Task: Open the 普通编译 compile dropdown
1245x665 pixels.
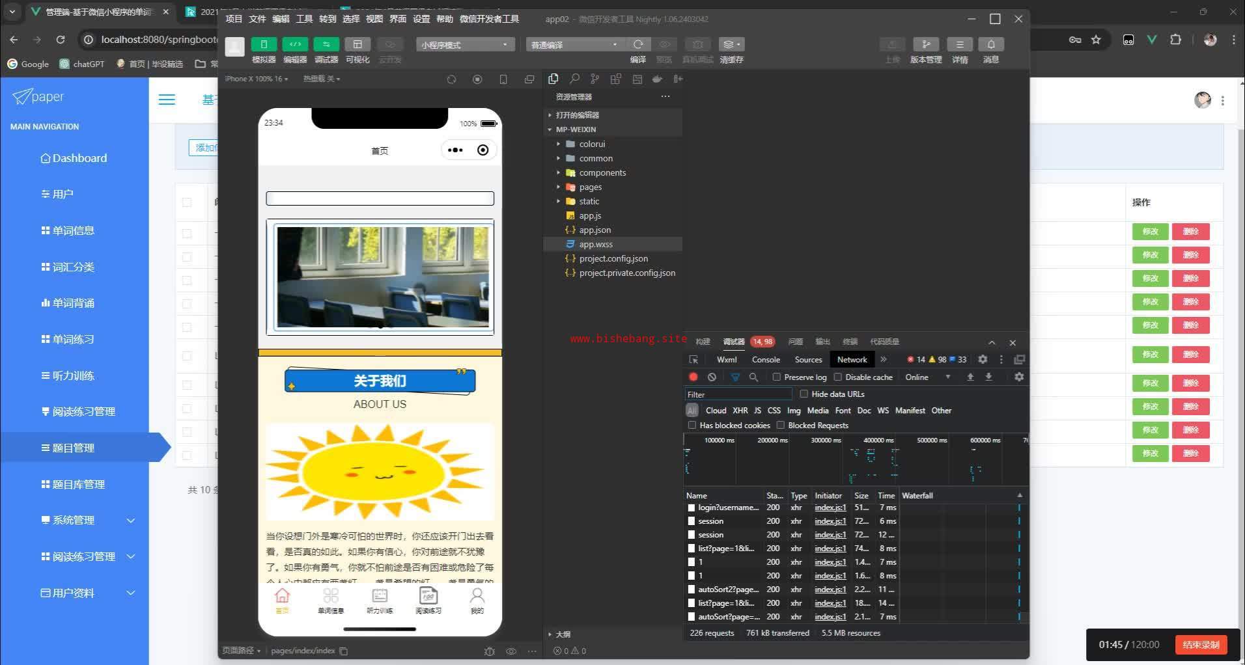Action: (x=574, y=45)
